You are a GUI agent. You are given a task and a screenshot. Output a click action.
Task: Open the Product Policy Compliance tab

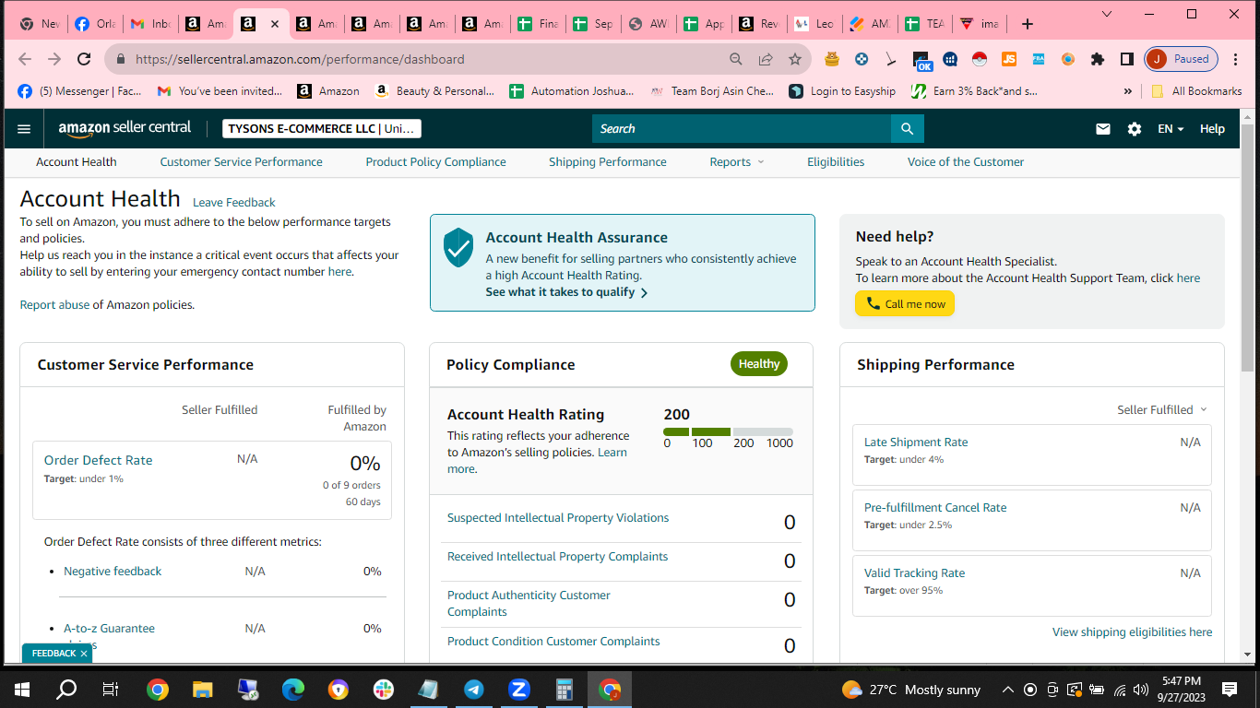(x=435, y=161)
